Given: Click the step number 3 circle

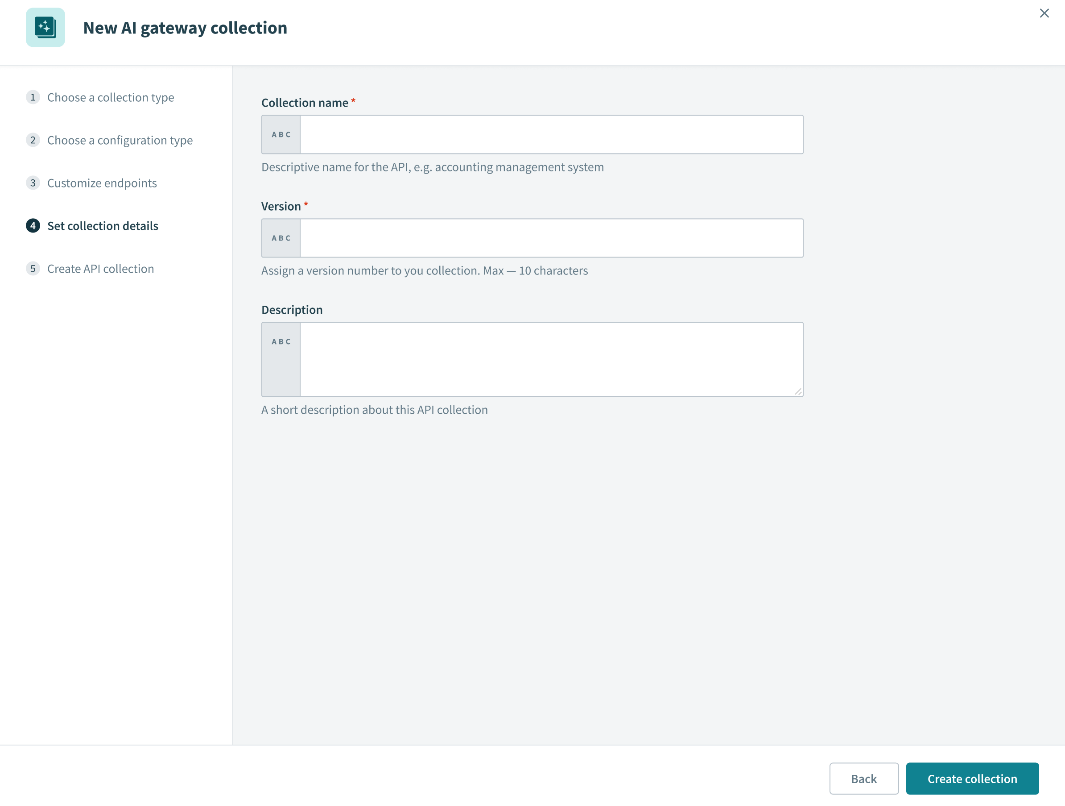Looking at the screenshot, I should click(x=33, y=183).
